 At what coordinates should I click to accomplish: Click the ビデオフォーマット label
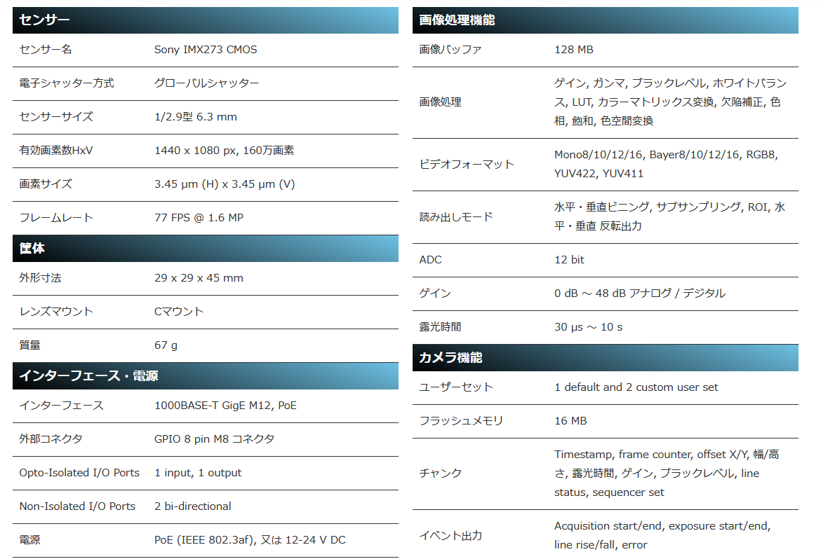coord(467,164)
